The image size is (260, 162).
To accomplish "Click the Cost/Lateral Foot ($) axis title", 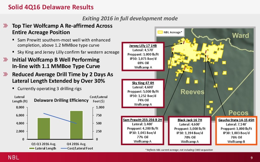I will pyautogui.click(x=98, y=99).
